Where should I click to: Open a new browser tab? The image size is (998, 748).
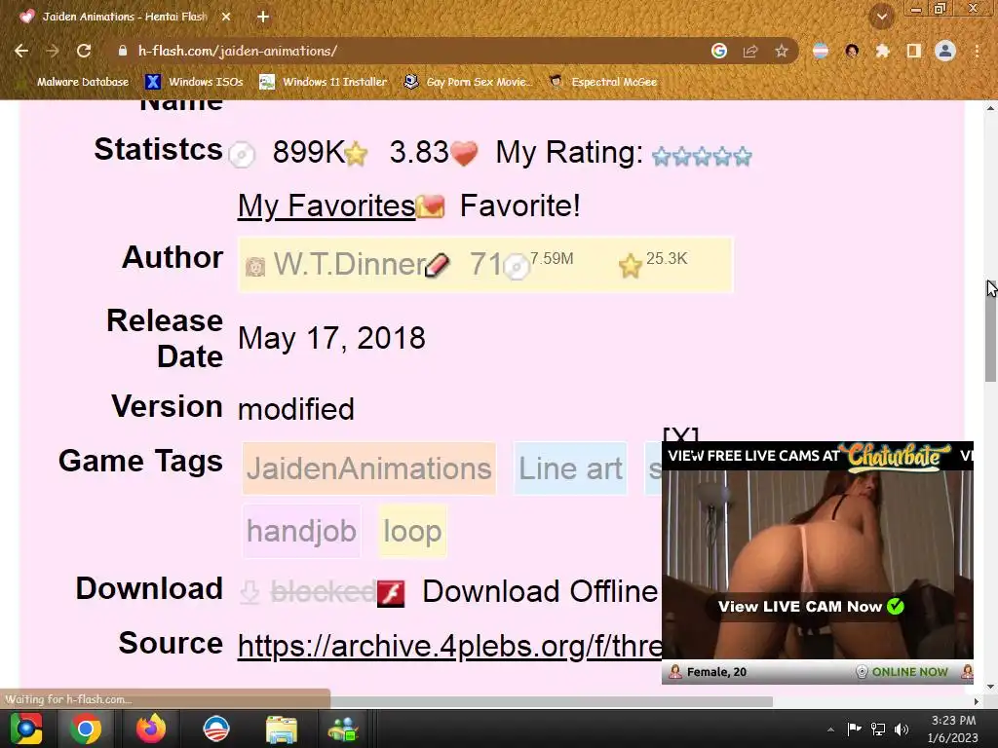263,17
